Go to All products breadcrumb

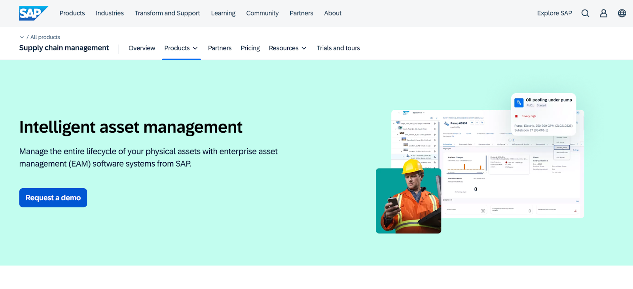45,37
